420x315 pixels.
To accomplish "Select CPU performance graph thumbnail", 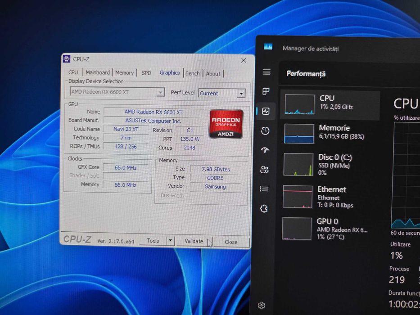I will (x=299, y=104).
